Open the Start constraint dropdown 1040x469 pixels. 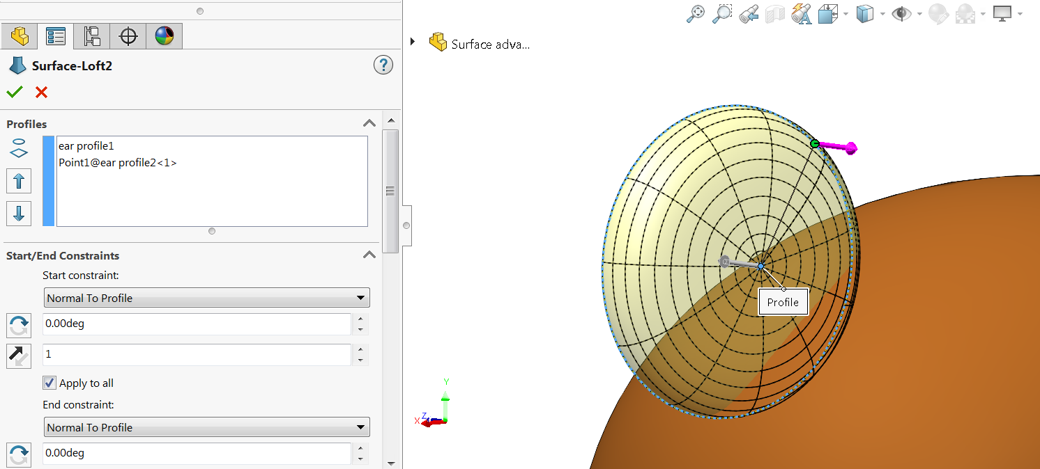click(206, 298)
